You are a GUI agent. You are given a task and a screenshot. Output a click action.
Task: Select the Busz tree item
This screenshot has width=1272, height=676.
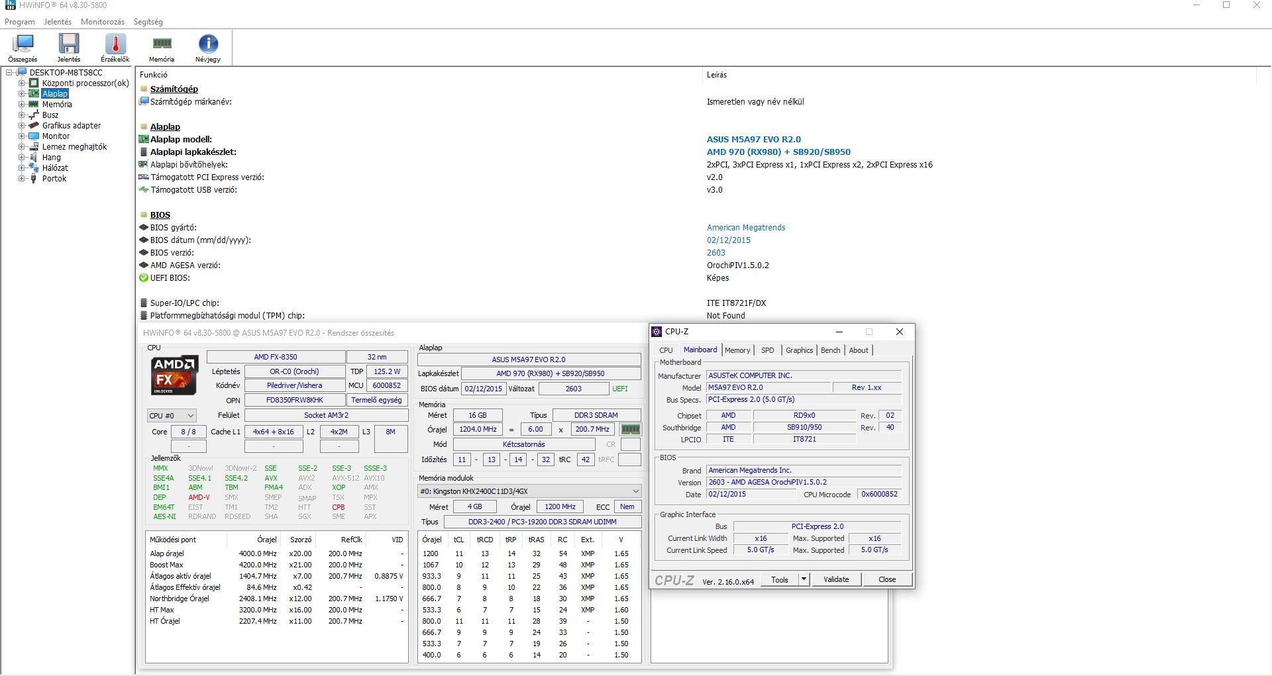click(x=50, y=115)
